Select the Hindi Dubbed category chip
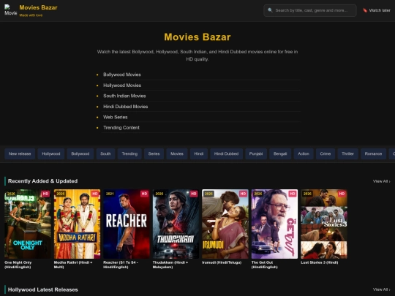Screen dimensions: 395x296 click(x=226, y=153)
